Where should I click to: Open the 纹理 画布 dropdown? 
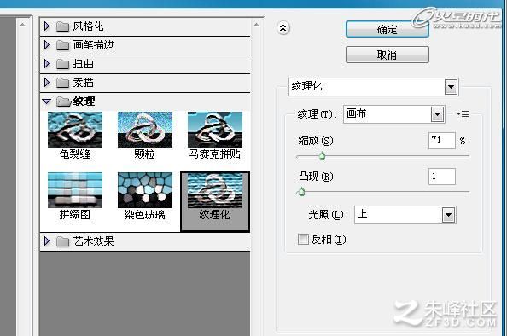(x=437, y=114)
